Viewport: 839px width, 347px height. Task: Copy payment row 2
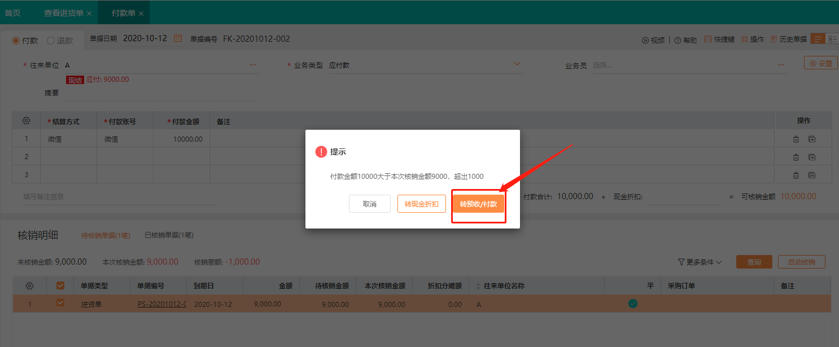pyautogui.click(x=811, y=157)
